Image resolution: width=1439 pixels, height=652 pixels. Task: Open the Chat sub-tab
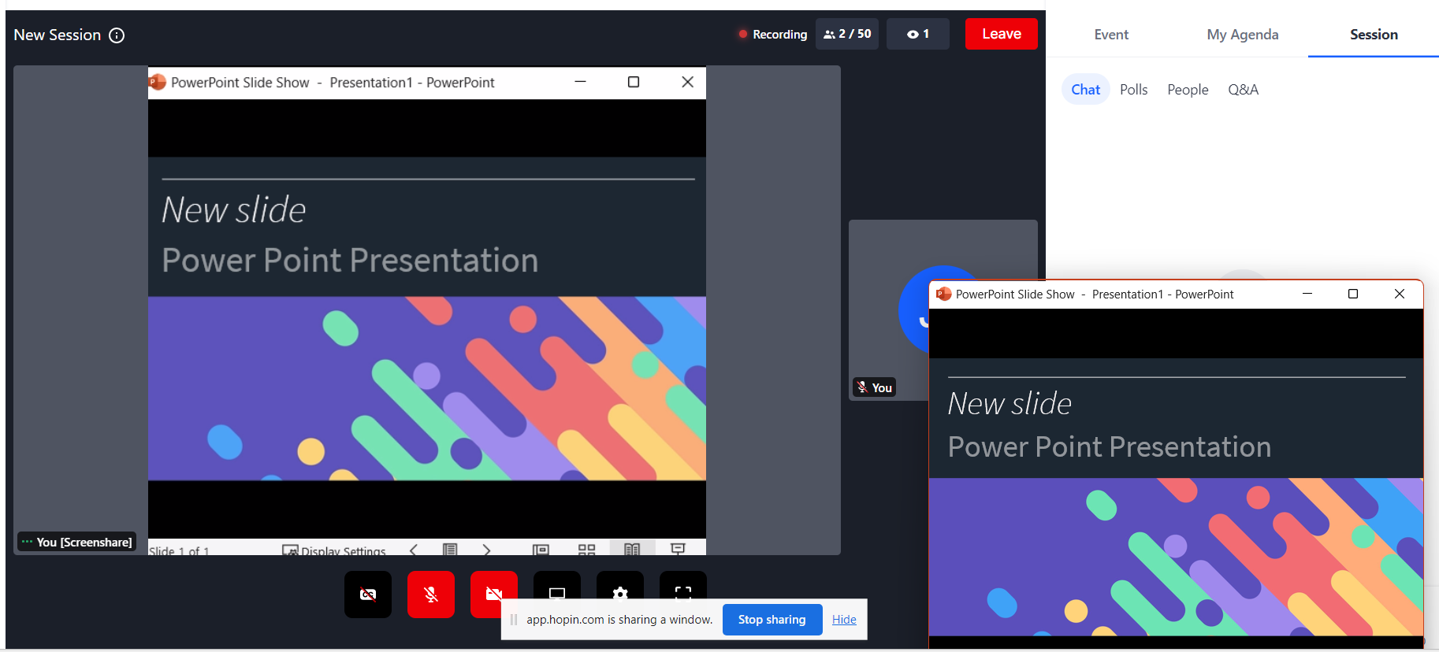pyautogui.click(x=1085, y=90)
